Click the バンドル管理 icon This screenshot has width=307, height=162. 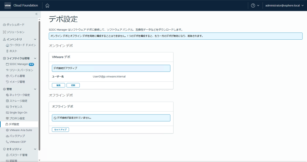click(7, 76)
